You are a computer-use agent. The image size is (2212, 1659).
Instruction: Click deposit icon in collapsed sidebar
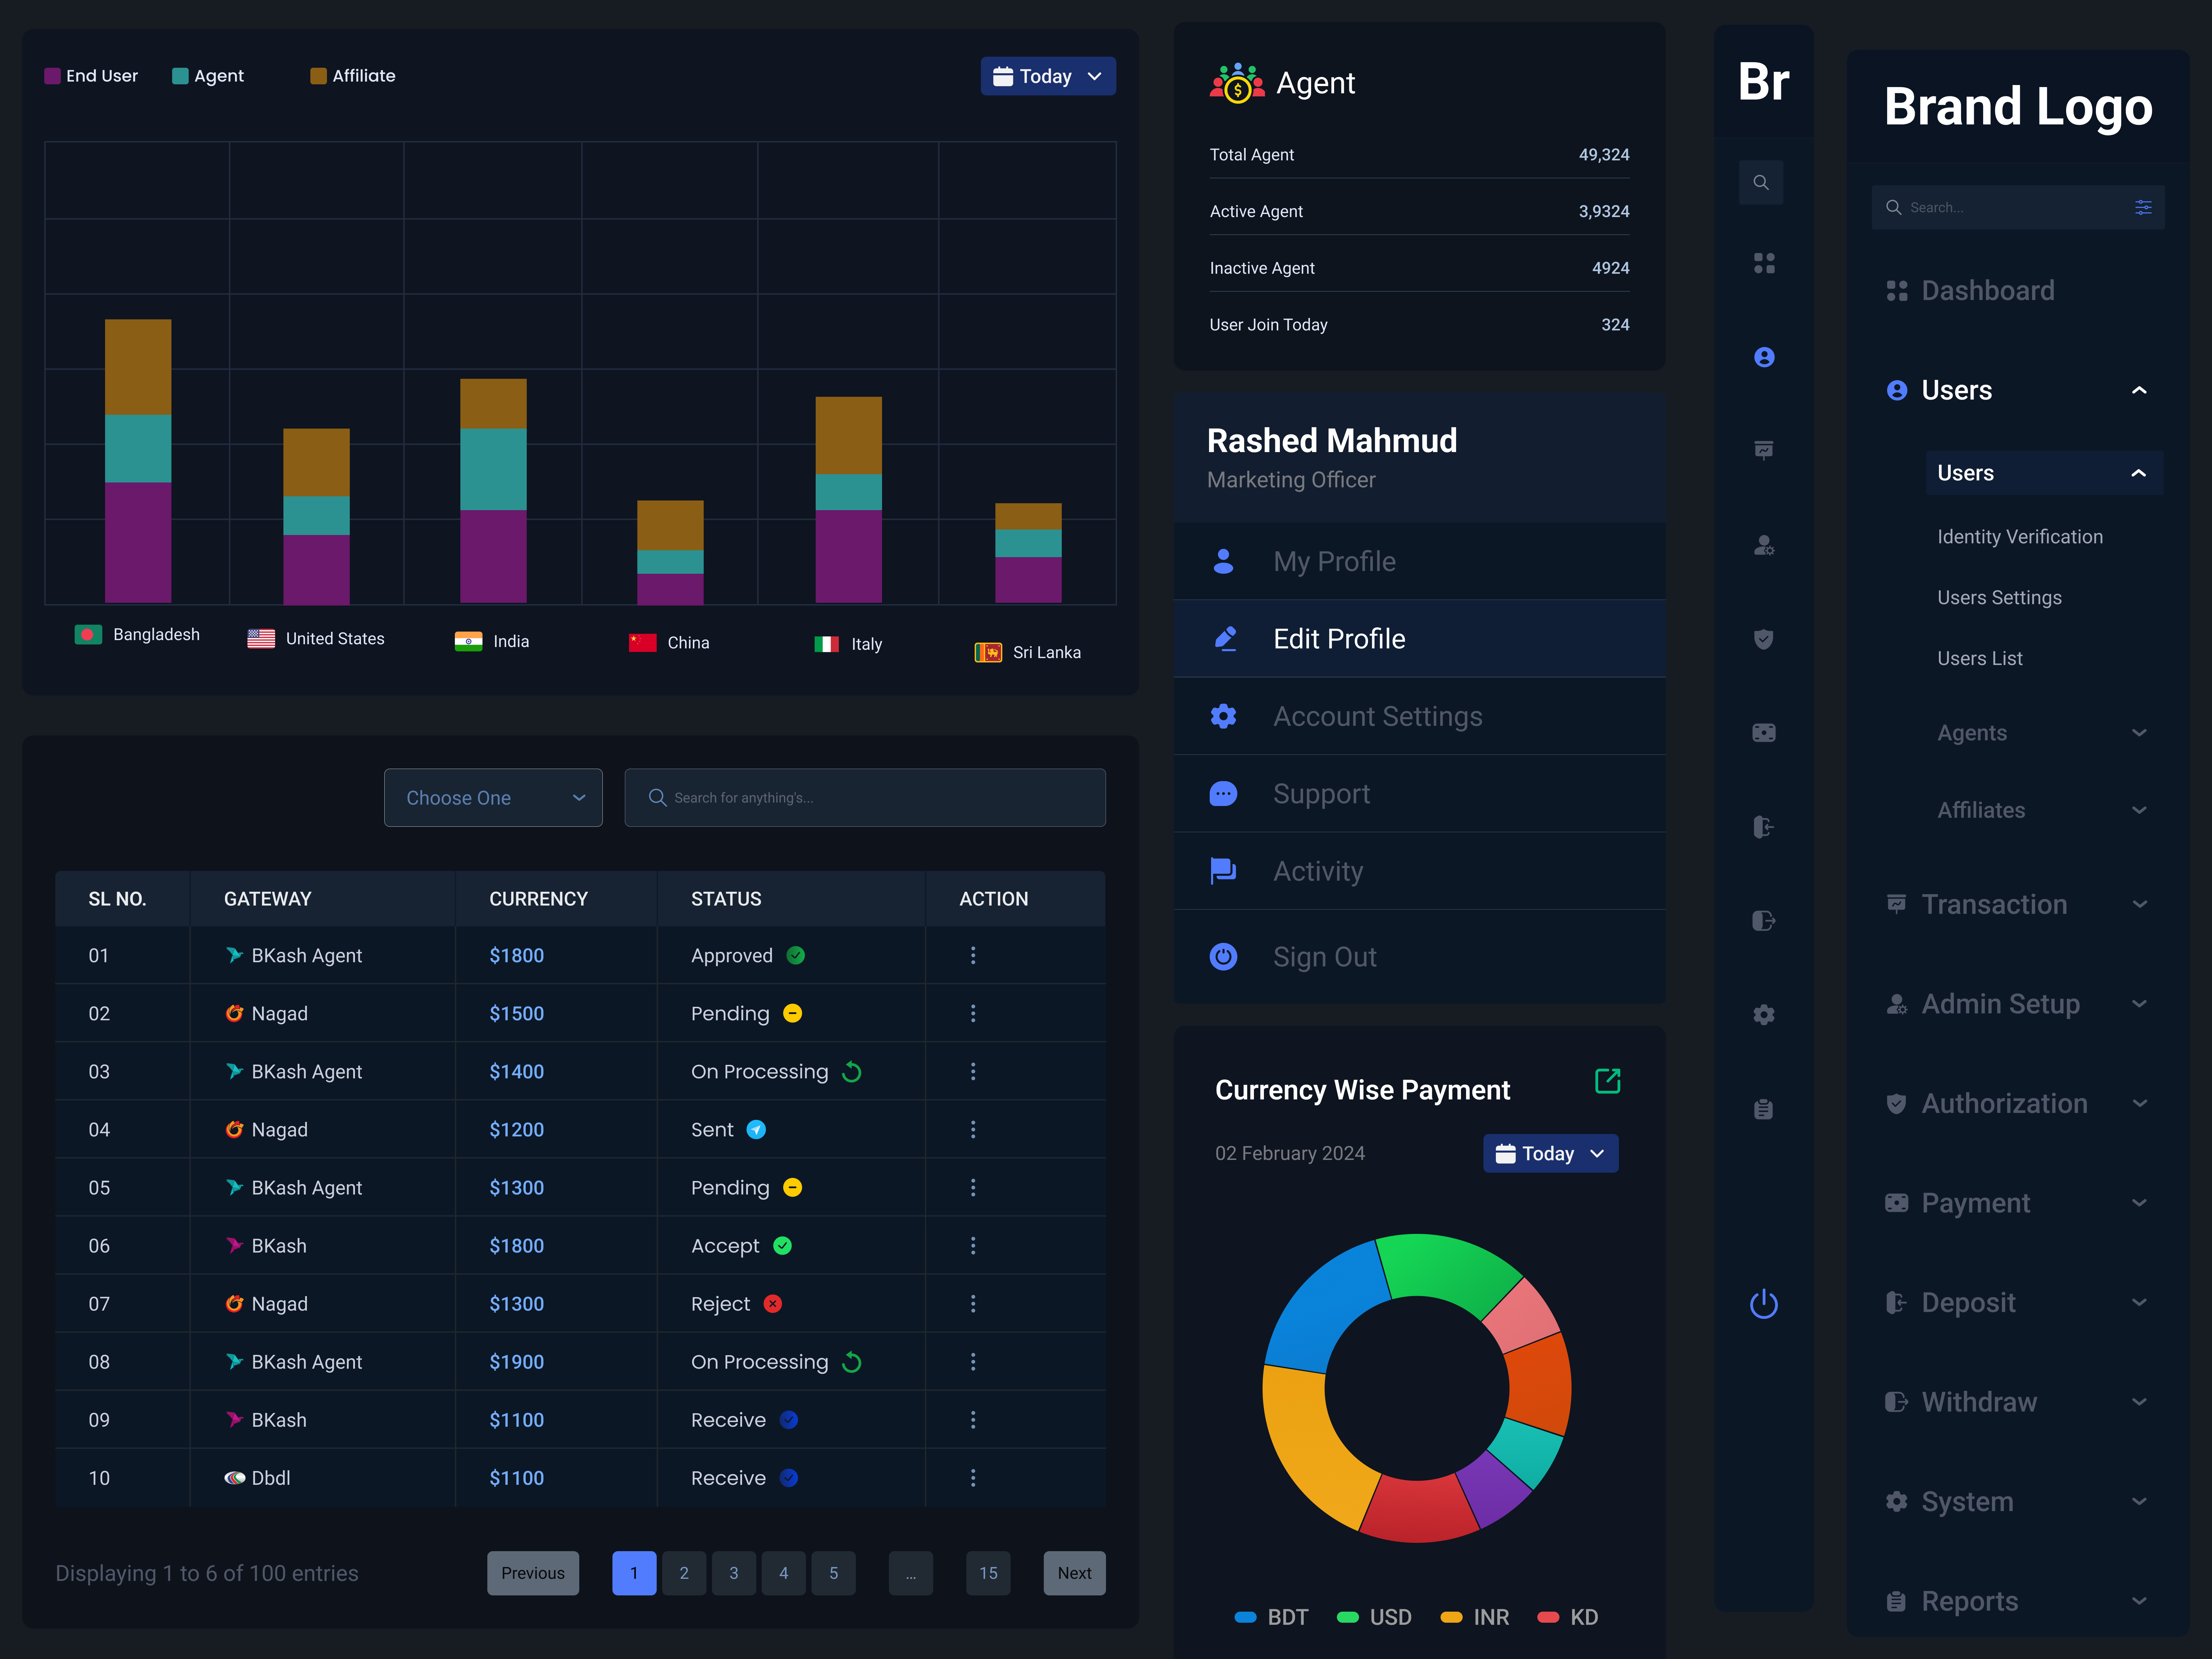point(1764,827)
